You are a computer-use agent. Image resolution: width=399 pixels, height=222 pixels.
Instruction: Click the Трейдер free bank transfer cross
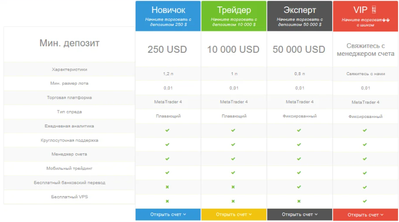(x=233, y=187)
